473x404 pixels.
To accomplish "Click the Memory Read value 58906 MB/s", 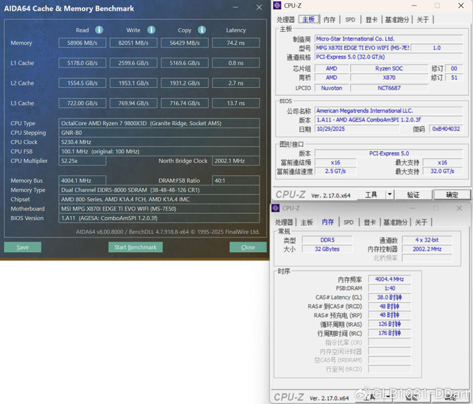I will tap(82, 43).
